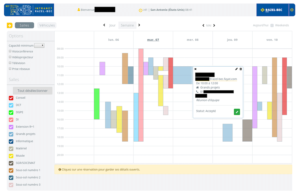Click the yellow arrow sidebar toggle icon

tap(10, 25)
